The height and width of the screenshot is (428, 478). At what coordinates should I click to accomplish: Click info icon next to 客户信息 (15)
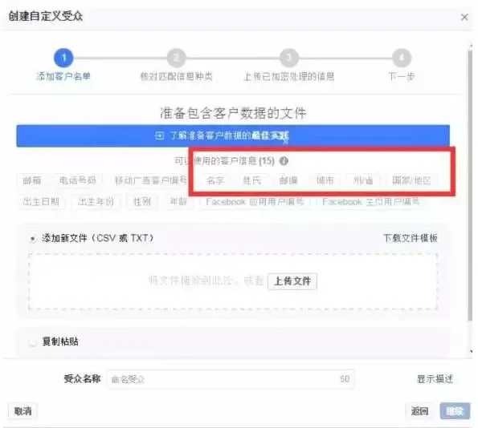click(x=284, y=160)
